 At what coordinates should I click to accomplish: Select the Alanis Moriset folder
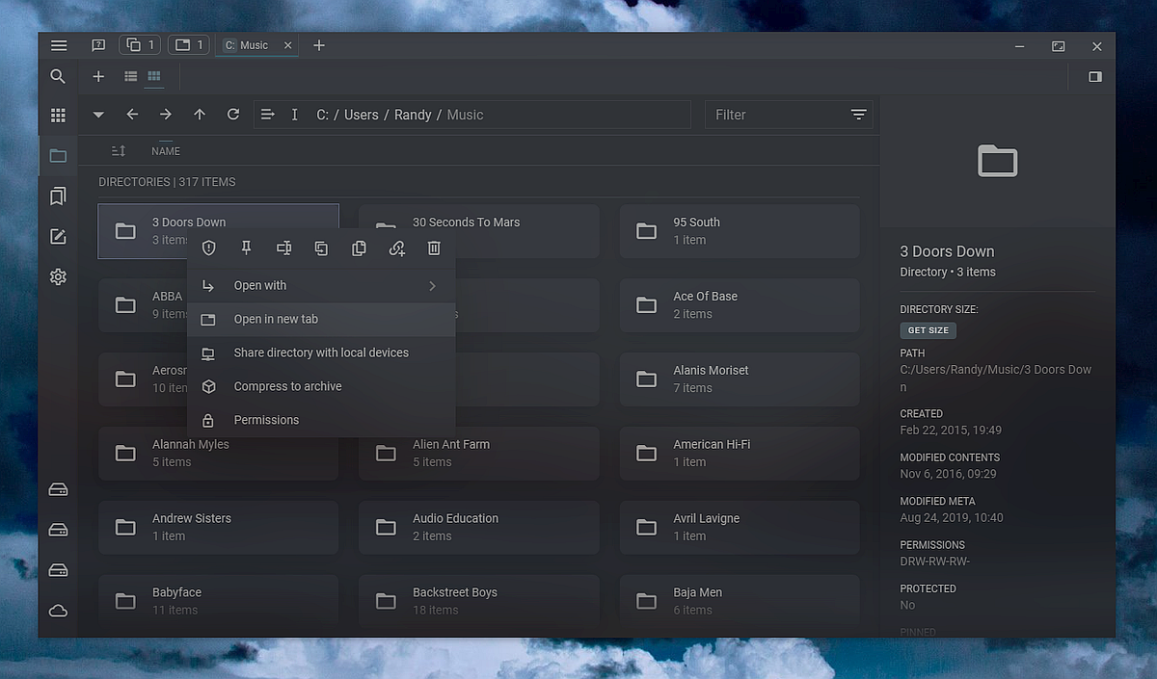click(740, 379)
